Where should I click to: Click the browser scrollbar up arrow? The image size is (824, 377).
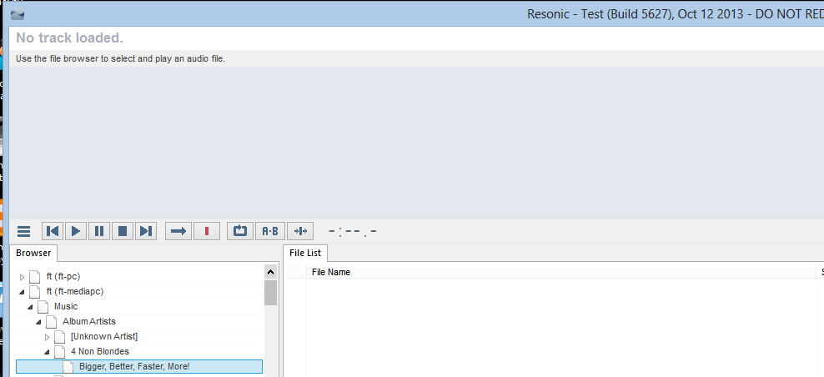tap(271, 272)
